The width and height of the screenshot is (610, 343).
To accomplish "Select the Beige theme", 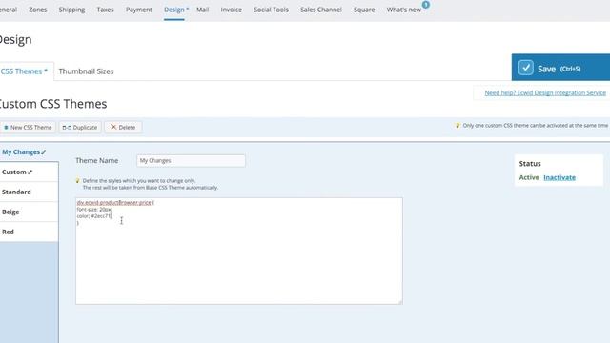I will pos(30,212).
